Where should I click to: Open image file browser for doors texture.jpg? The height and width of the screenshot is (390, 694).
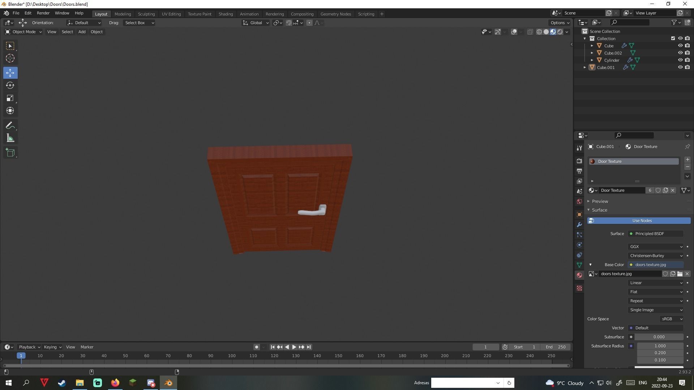680,274
